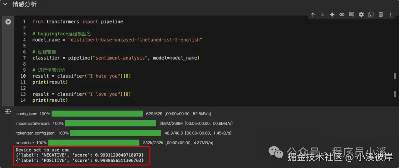This screenshot has width=399, height=168.
Task: Move cell down with arrow icon
Action: pyautogui.click(x=323, y=15)
